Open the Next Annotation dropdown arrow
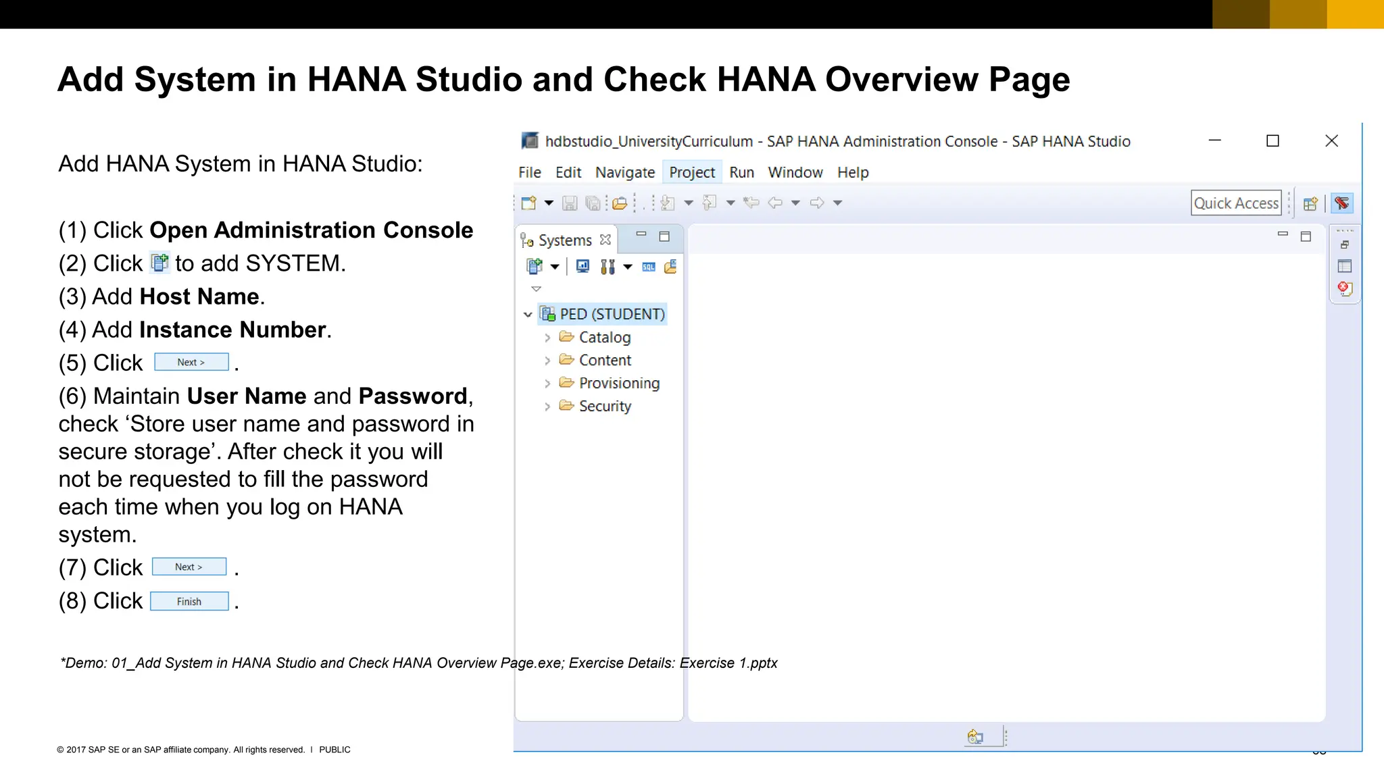1384x778 pixels. click(x=689, y=203)
